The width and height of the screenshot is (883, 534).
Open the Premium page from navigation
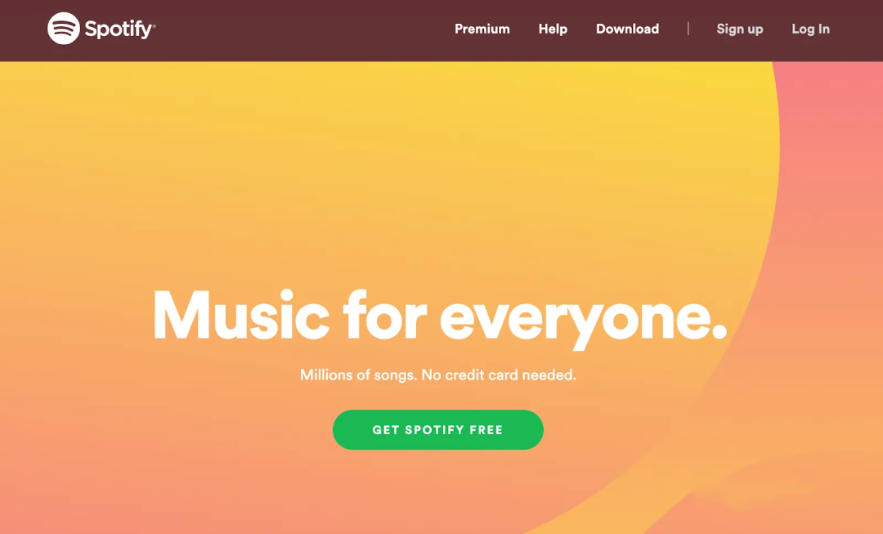click(x=482, y=29)
